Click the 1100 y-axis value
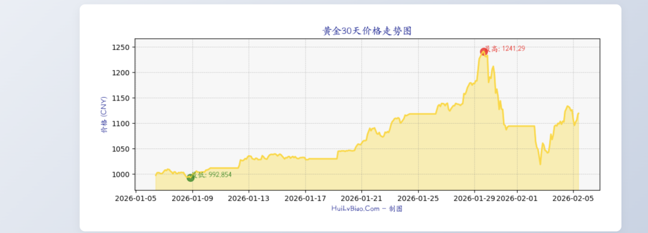648x233 pixels. pos(121,124)
